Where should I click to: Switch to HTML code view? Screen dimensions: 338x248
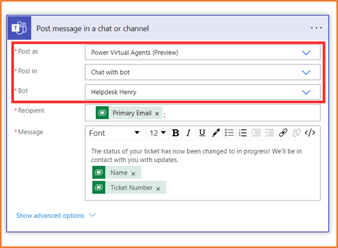click(310, 133)
